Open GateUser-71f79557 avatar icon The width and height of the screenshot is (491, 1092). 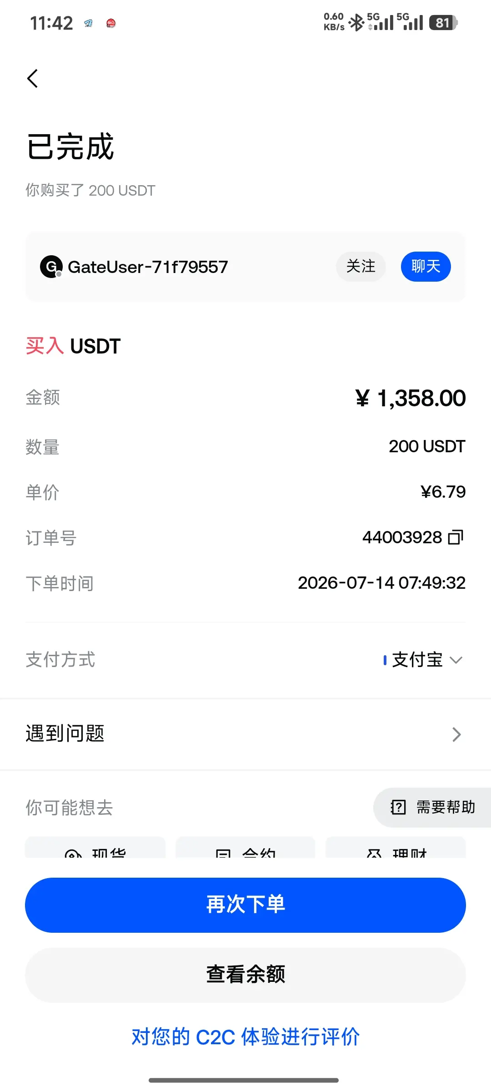[51, 267]
